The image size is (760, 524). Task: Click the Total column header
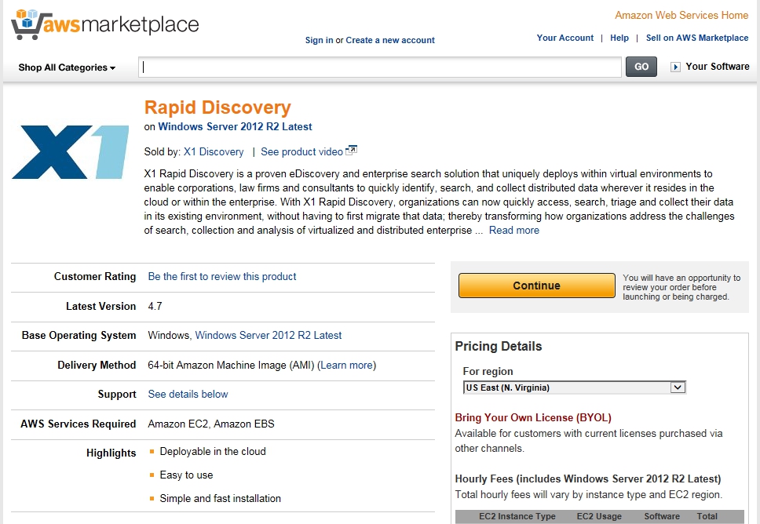pyautogui.click(x=707, y=516)
